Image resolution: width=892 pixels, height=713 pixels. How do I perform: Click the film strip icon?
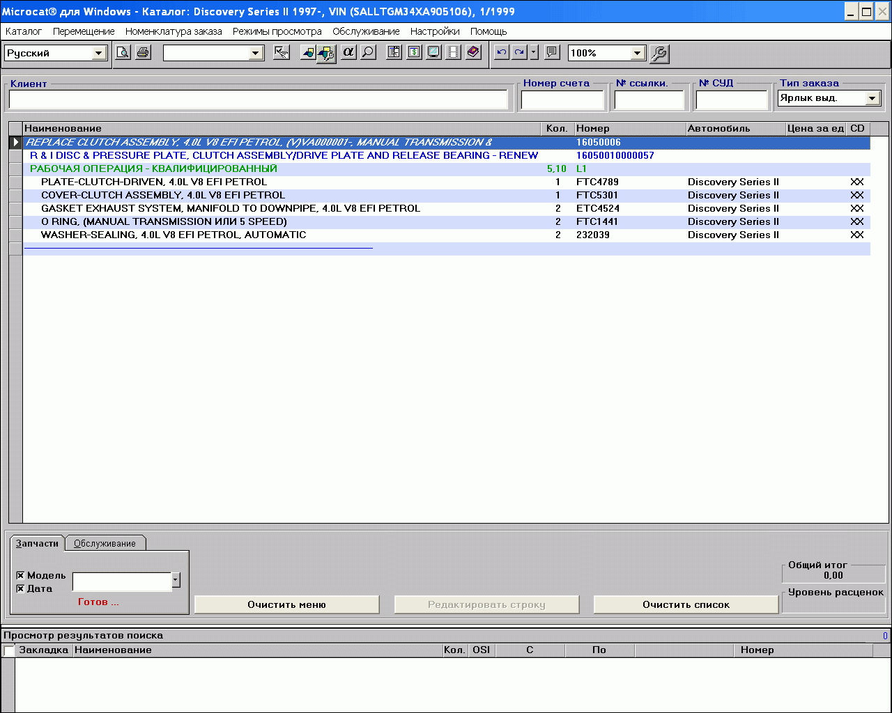point(453,53)
